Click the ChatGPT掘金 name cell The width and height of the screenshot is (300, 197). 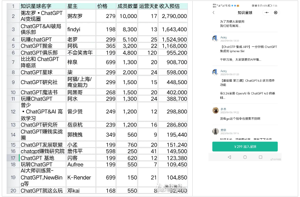pos(43,46)
